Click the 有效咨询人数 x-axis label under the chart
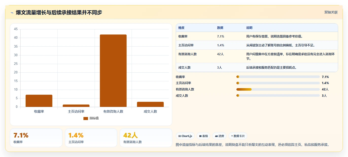The height and width of the screenshot is (157, 348). tap(113, 111)
